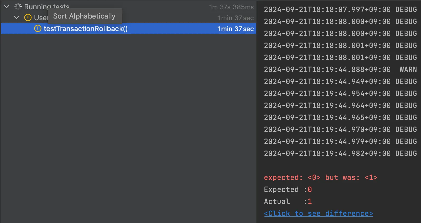Collapse the Running tests root node
This screenshot has width=421, height=223.
point(7,7)
